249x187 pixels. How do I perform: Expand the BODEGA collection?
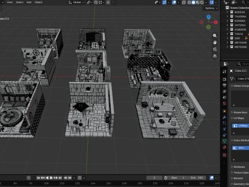(x=227, y=12)
